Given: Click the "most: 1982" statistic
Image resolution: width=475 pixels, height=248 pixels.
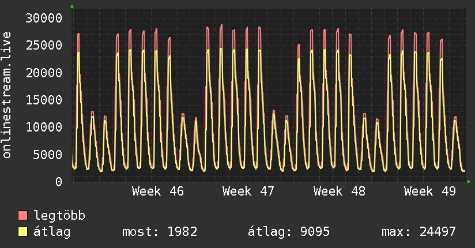Looking at the screenshot, I should coord(160,232).
